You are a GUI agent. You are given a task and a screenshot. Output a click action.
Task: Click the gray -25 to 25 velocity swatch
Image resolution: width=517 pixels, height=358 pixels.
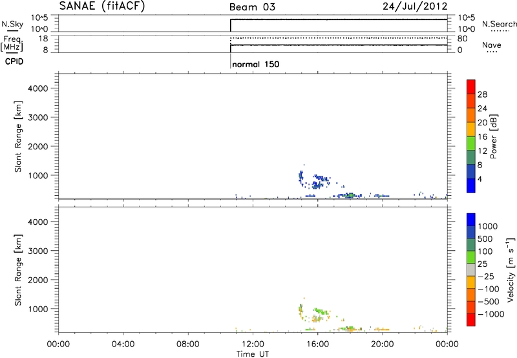coord(471,269)
